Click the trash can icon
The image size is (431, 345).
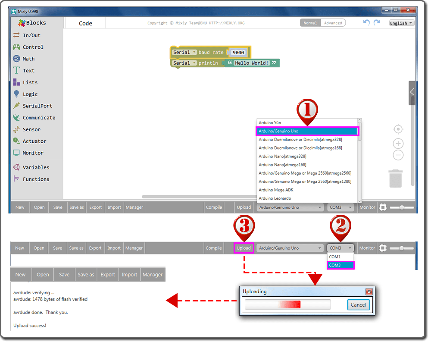(x=396, y=179)
